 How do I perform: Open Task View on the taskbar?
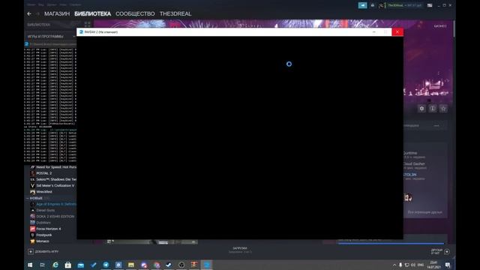[x=43, y=265]
